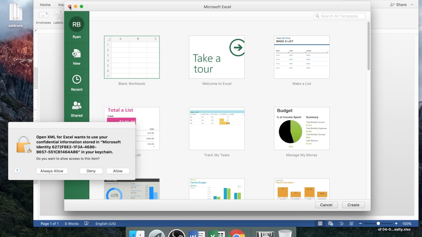Click the 100% zoom level in Word
Image resolution: width=422 pixels, height=237 pixels.
[x=407, y=224]
